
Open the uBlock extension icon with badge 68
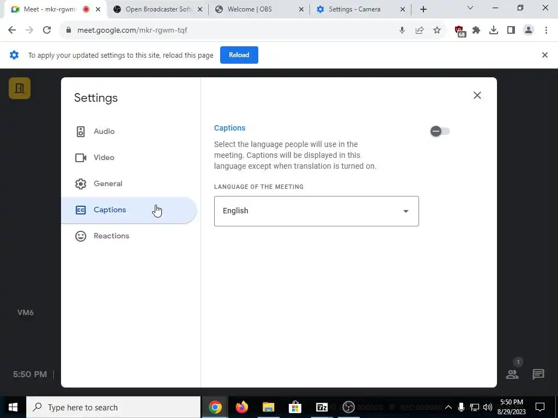coord(460,31)
